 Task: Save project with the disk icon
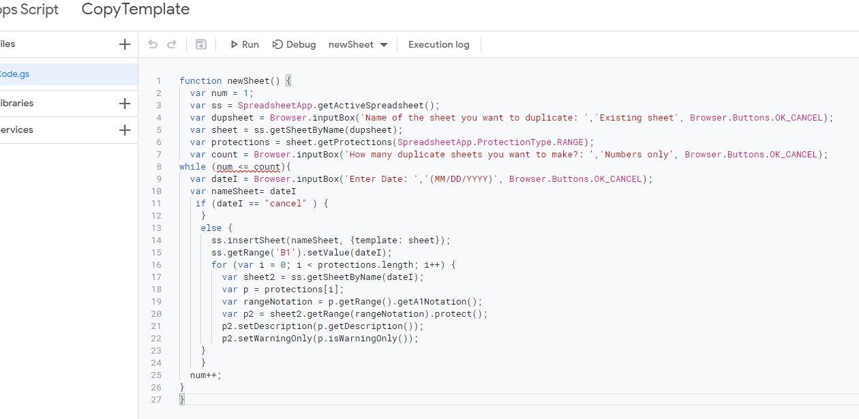click(200, 44)
